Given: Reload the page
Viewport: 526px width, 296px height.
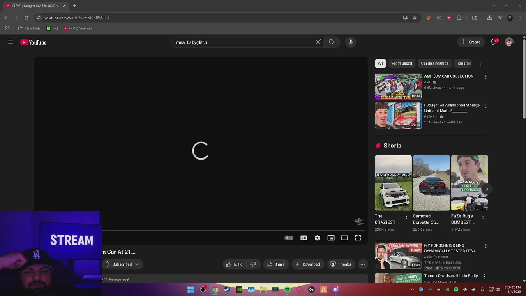Looking at the screenshot, I should (27, 18).
